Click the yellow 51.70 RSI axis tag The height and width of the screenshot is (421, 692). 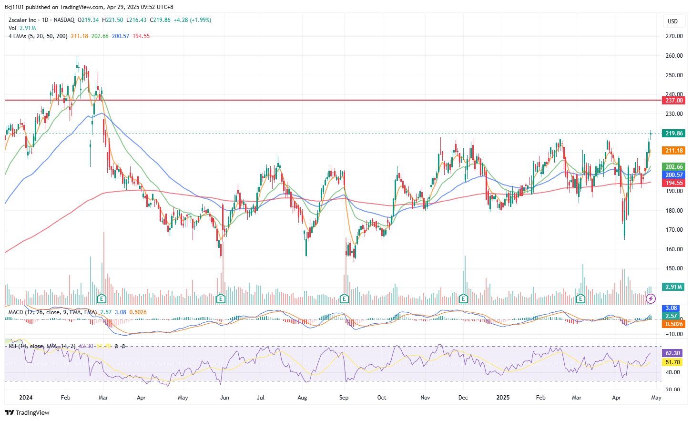pyautogui.click(x=672, y=362)
